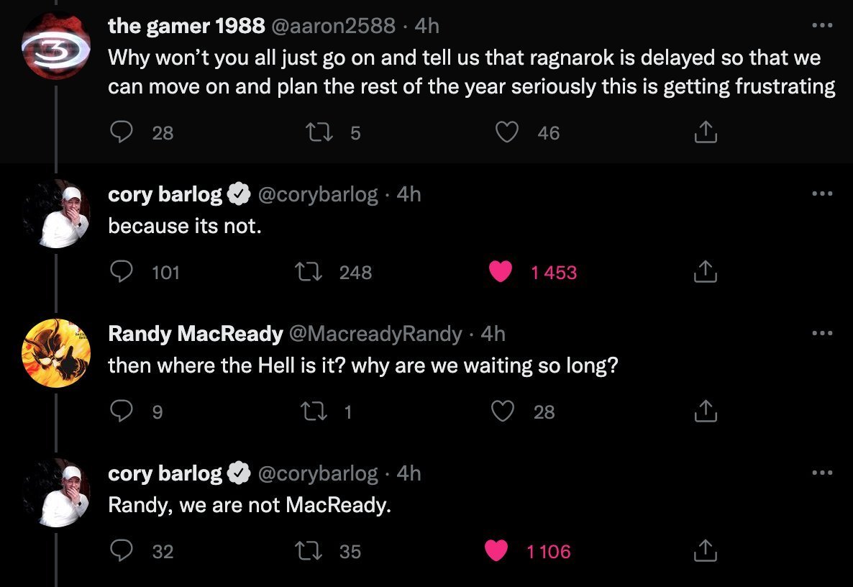Viewport: 853px width, 587px height.
Task: Unlike the 'because its not.' tweet
Action: point(501,271)
